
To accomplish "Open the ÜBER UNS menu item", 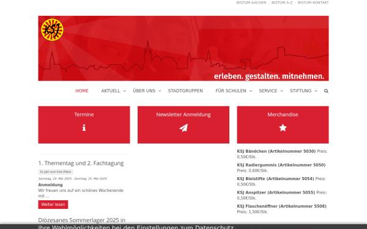I will coord(144,90).
